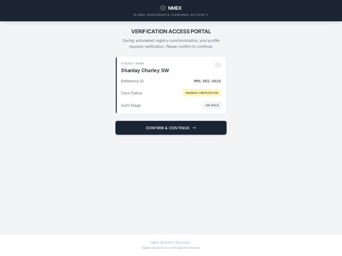Viewport: 342px width, 256px height.
Task: Click the ON HOLD auth stage badge
Action: click(212, 105)
